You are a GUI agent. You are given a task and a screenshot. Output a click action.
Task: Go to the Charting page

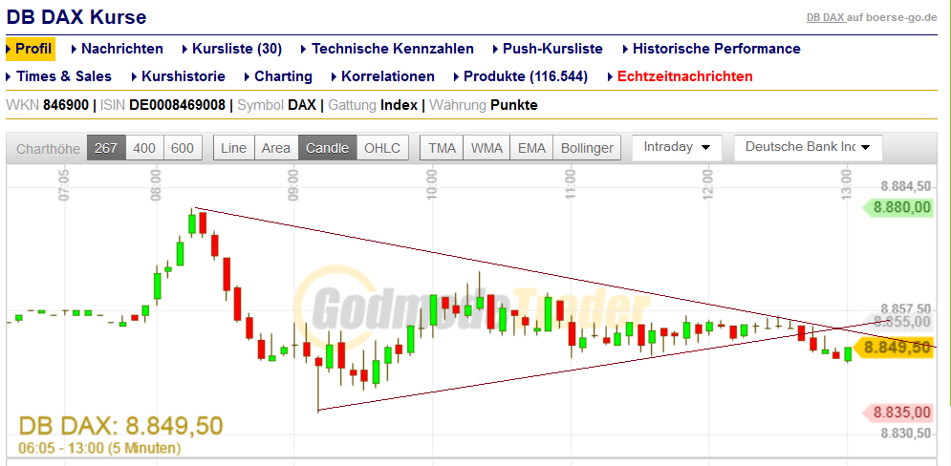[x=283, y=76]
